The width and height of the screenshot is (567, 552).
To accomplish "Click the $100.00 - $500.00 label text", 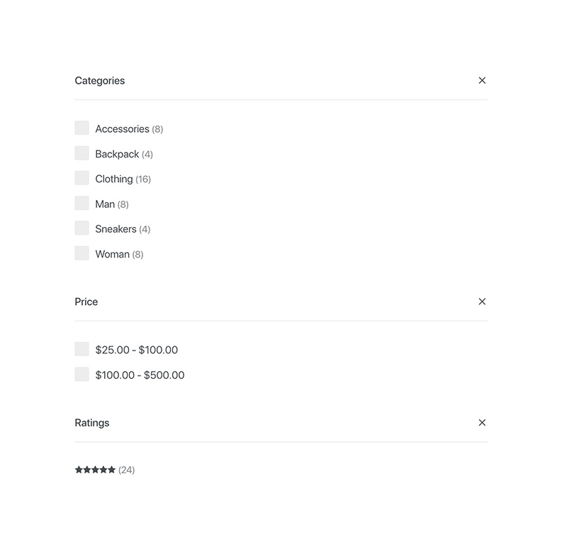I will [140, 375].
